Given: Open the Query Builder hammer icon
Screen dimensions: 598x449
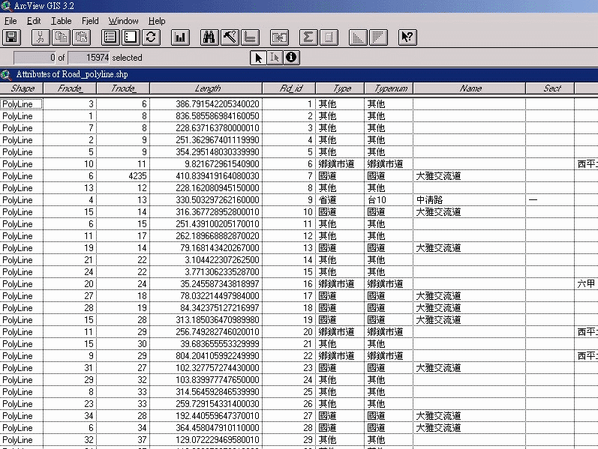Looking at the screenshot, I should (x=230, y=37).
